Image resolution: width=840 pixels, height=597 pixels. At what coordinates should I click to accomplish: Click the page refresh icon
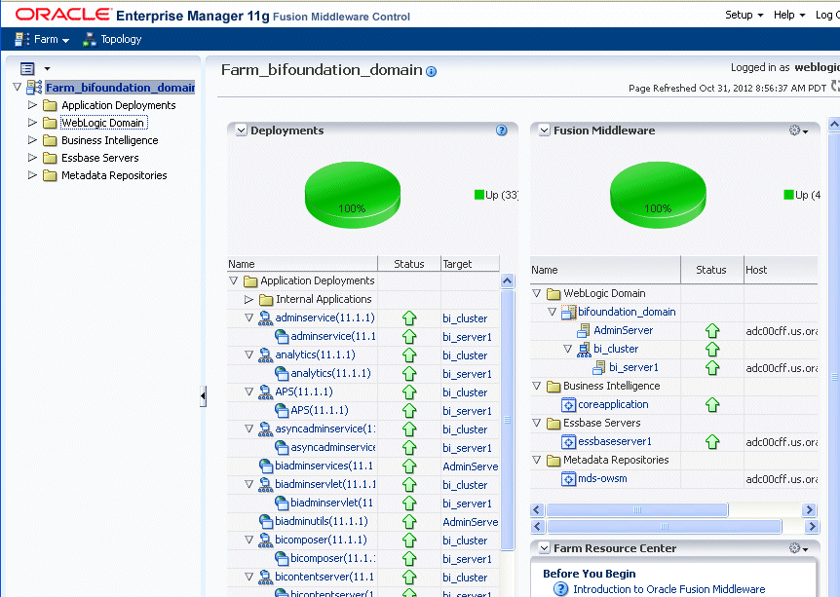click(x=835, y=86)
